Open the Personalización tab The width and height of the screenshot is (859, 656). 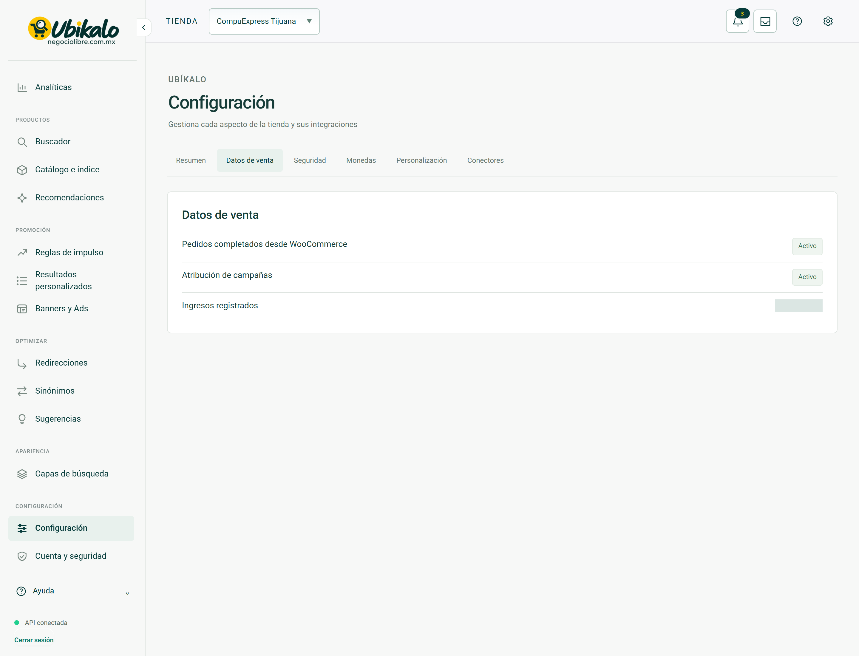point(421,160)
